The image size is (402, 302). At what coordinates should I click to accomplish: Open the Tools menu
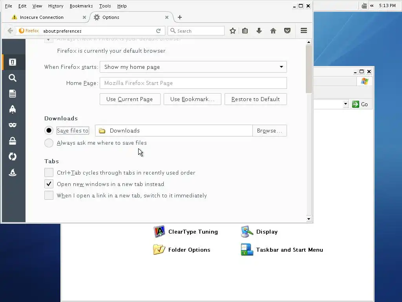coord(105,6)
